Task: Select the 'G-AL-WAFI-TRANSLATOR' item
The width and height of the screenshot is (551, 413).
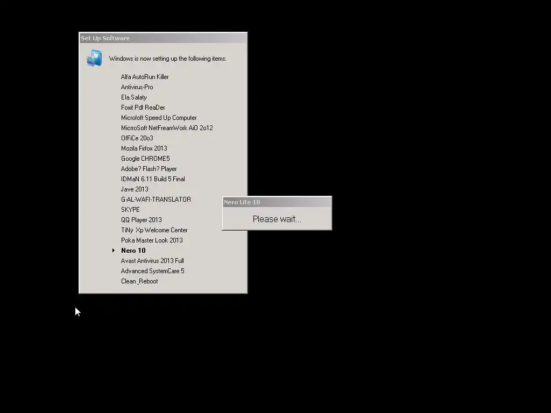Action: pyautogui.click(x=156, y=200)
